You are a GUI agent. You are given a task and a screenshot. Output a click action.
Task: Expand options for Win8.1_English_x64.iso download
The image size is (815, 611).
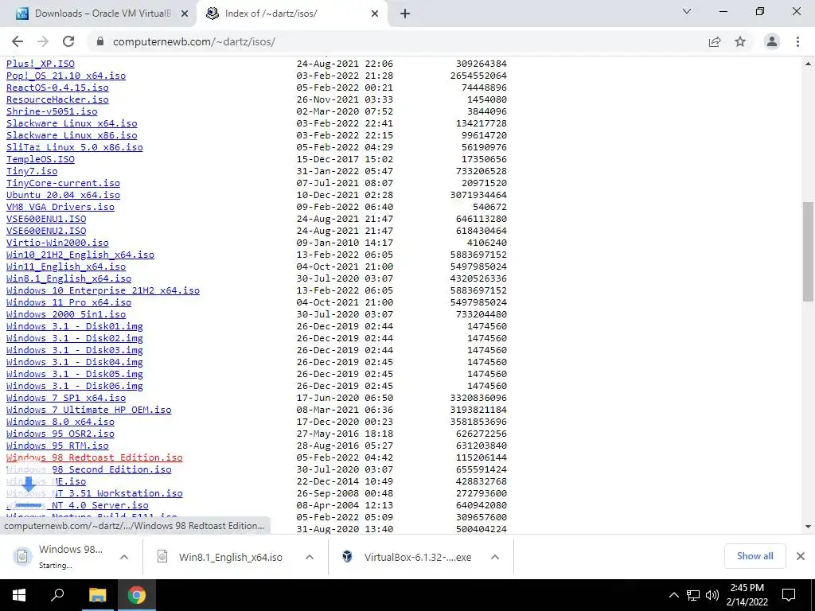click(x=310, y=557)
